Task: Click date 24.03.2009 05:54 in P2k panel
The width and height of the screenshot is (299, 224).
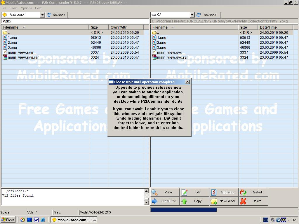Action: point(125,52)
